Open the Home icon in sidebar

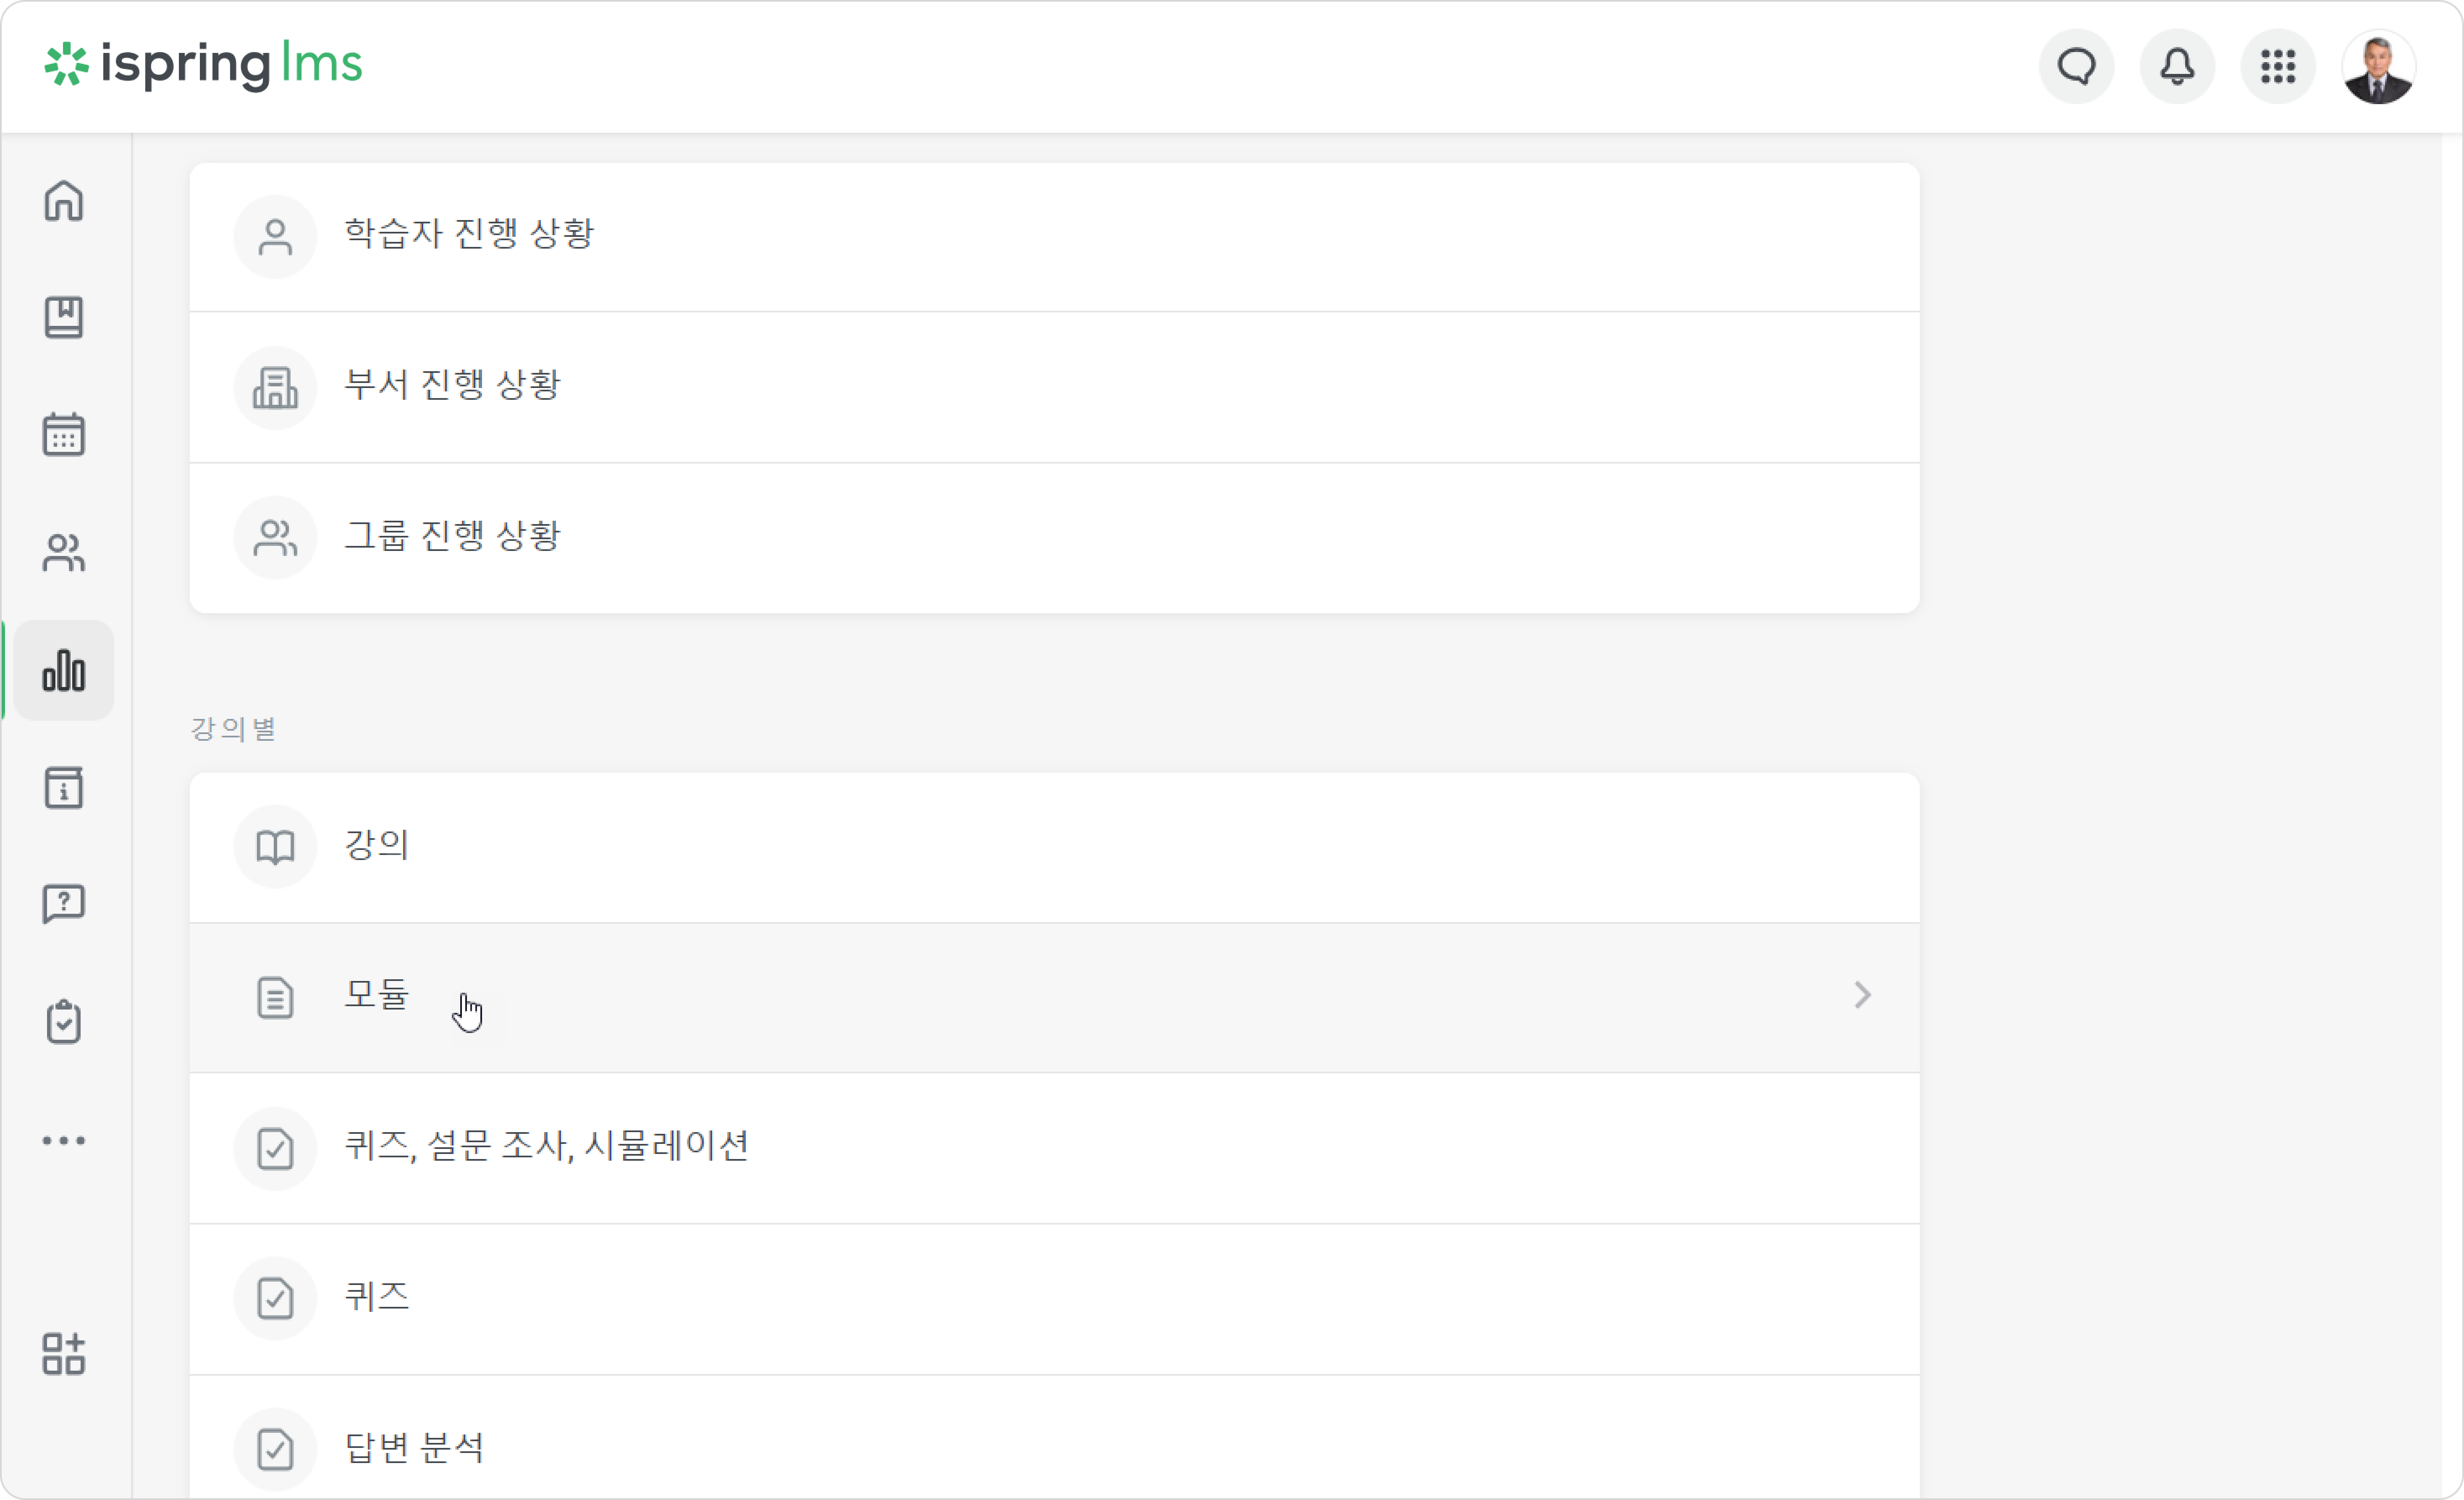point(64,201)
